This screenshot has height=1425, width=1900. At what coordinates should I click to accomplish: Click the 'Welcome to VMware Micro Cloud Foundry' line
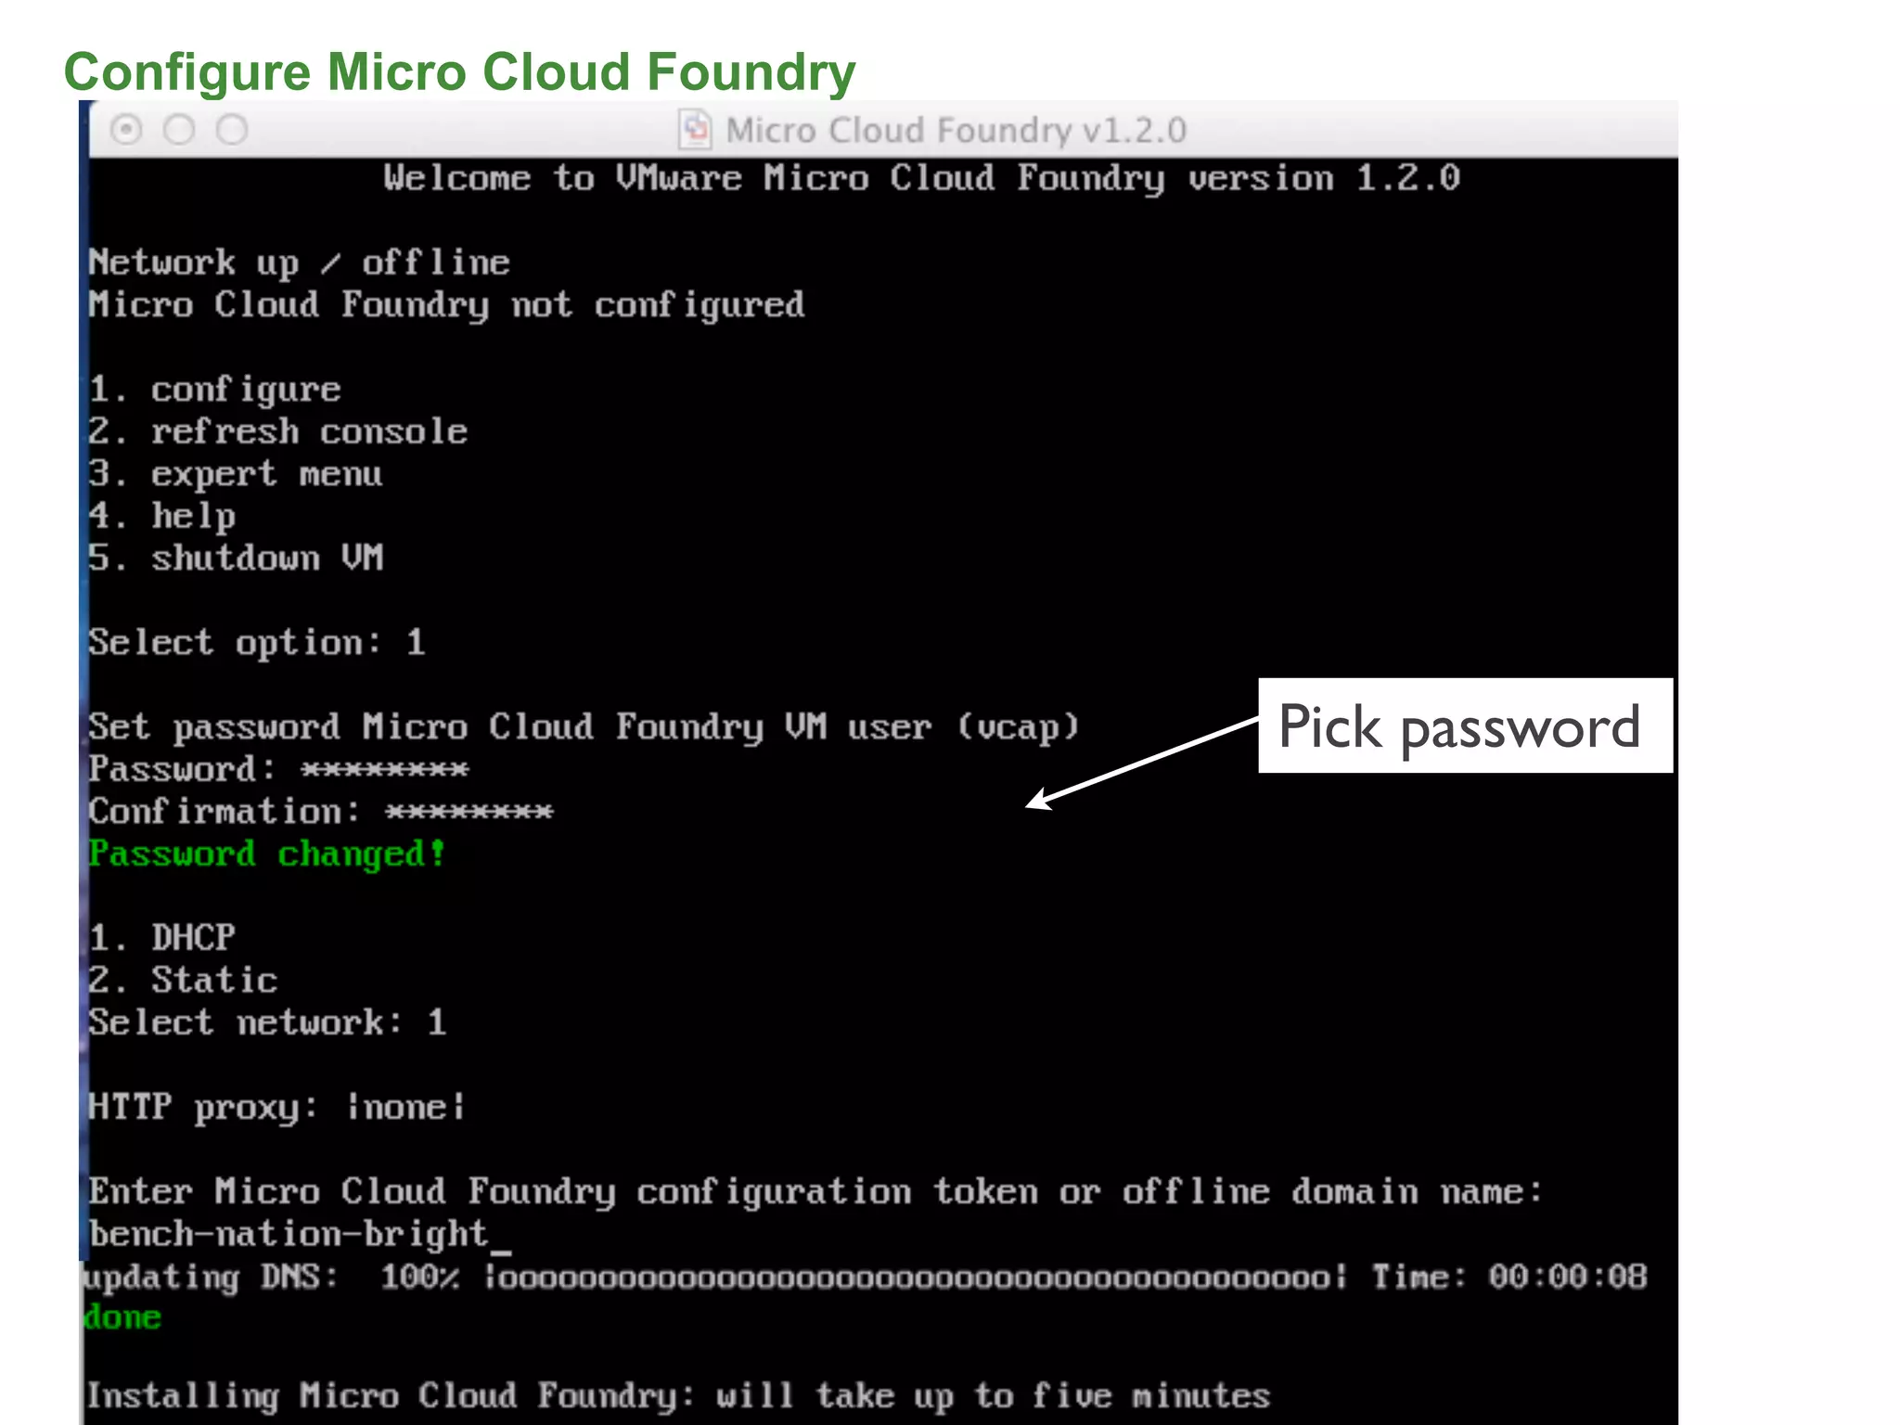(x=921, y=178)
